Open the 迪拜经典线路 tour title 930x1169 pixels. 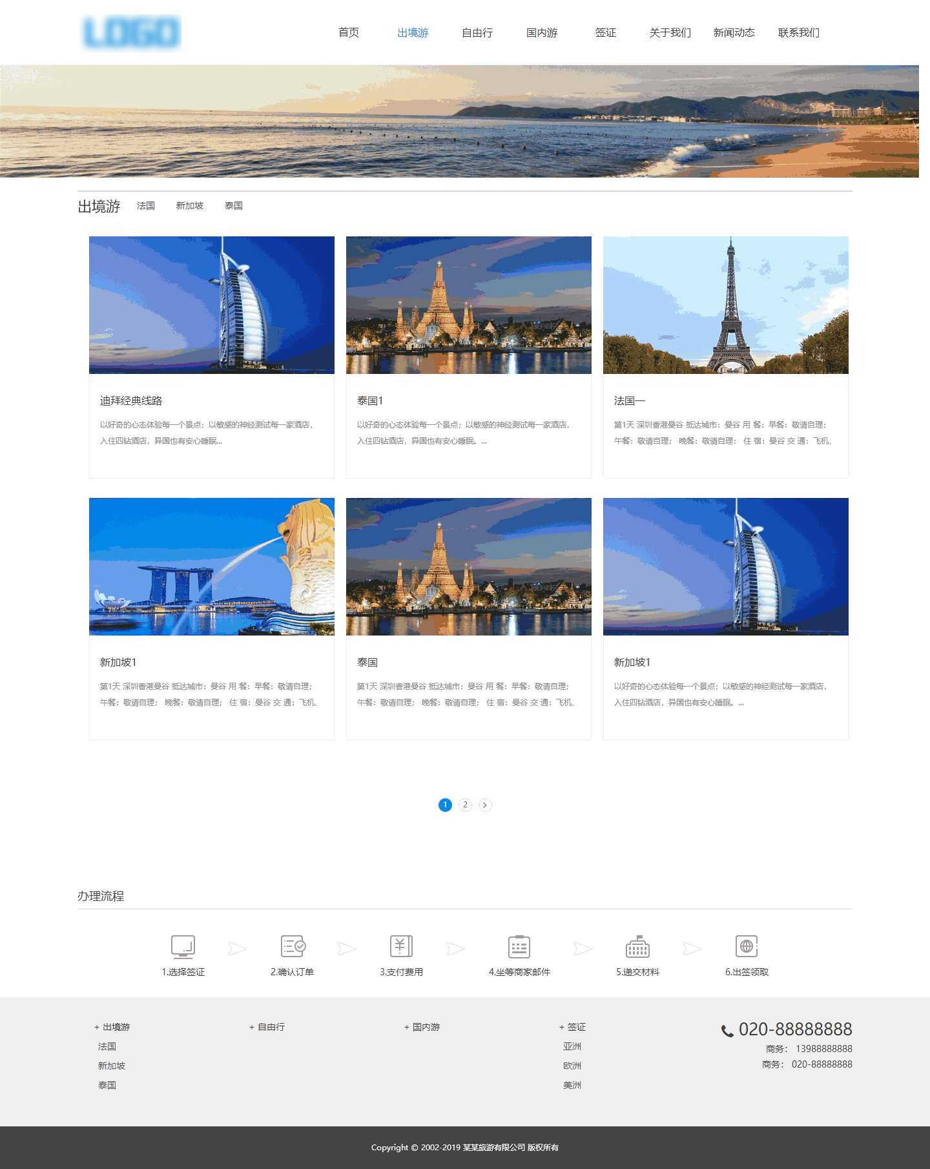pyautogui.click(x=131, y=400)
